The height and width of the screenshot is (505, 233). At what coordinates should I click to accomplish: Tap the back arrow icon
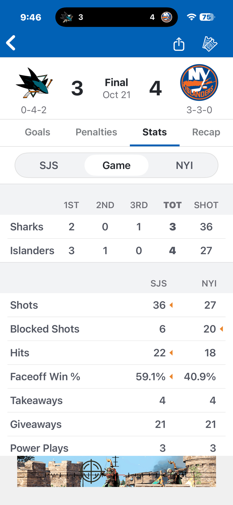point(11,43)
